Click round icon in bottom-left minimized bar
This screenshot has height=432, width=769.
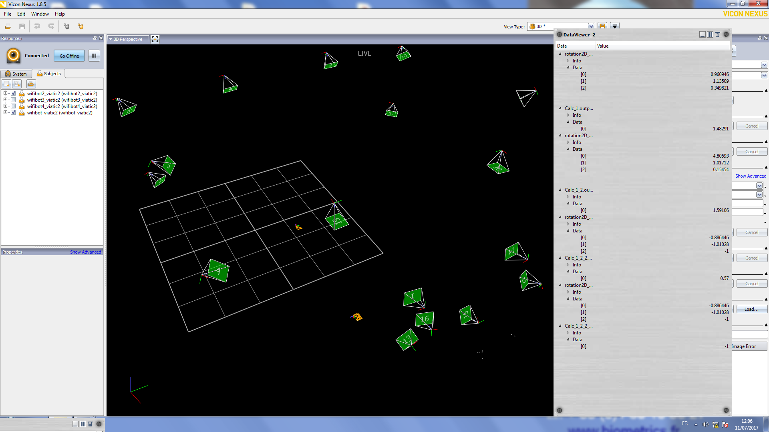[99, 424]
